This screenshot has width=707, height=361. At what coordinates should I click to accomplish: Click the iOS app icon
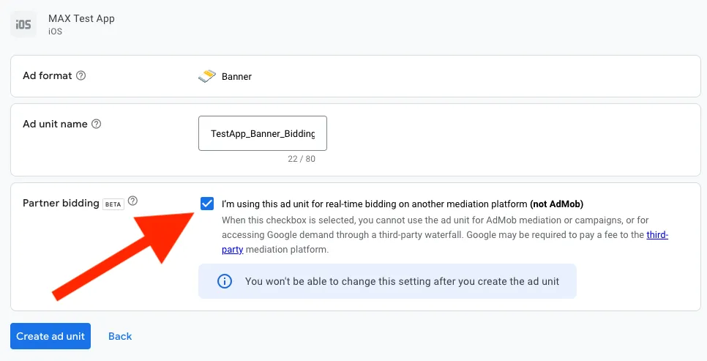pyautogui.click(x=23, y=24)
